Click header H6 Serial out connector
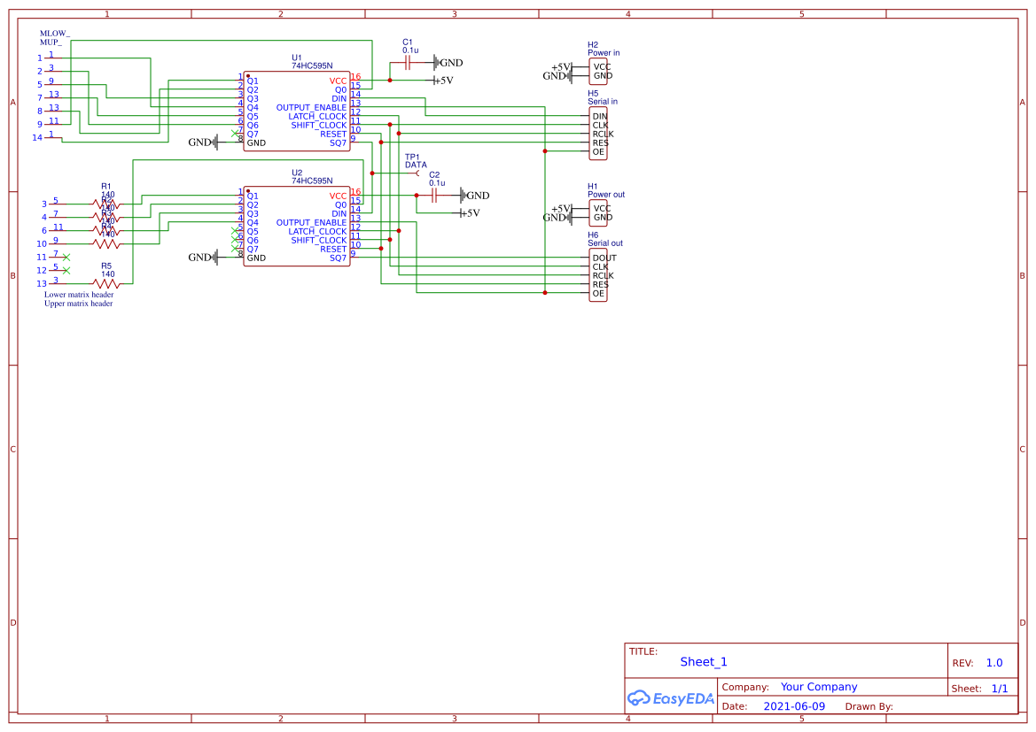The height and width of the screenshot is (732, 1036). click(598, 274)
